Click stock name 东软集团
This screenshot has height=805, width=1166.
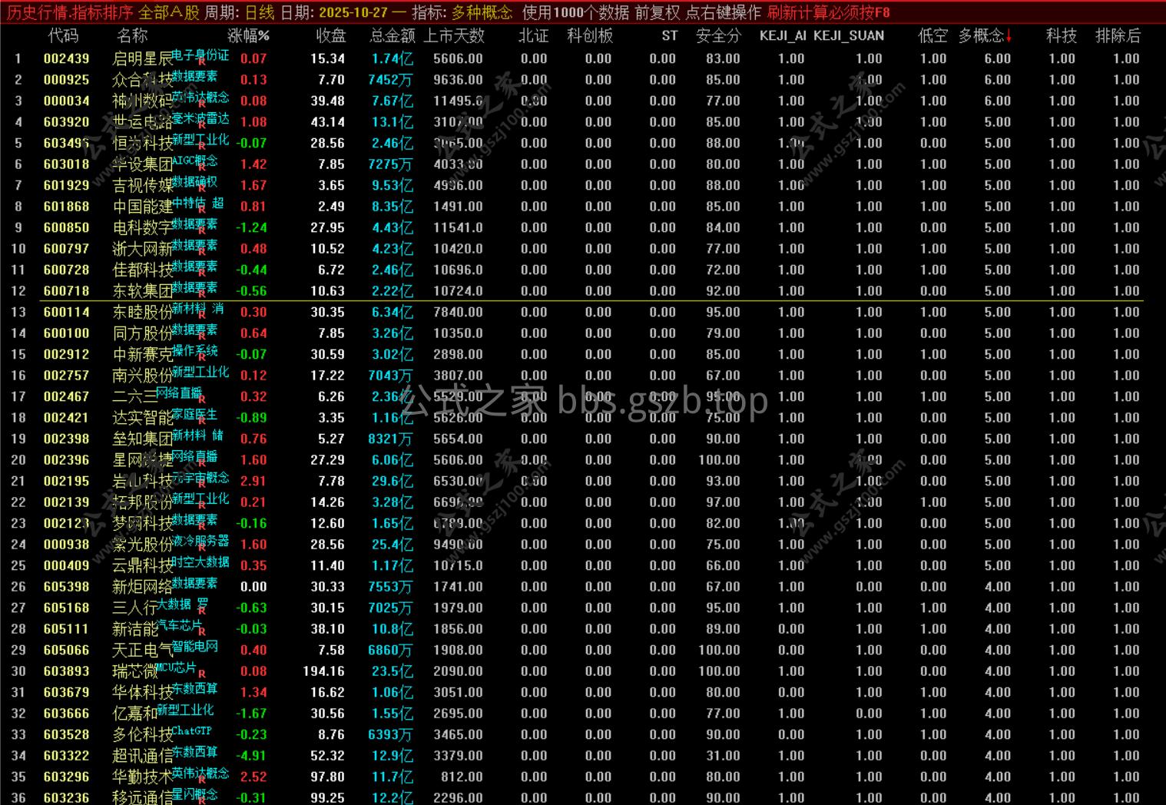(x=143, y=292)
